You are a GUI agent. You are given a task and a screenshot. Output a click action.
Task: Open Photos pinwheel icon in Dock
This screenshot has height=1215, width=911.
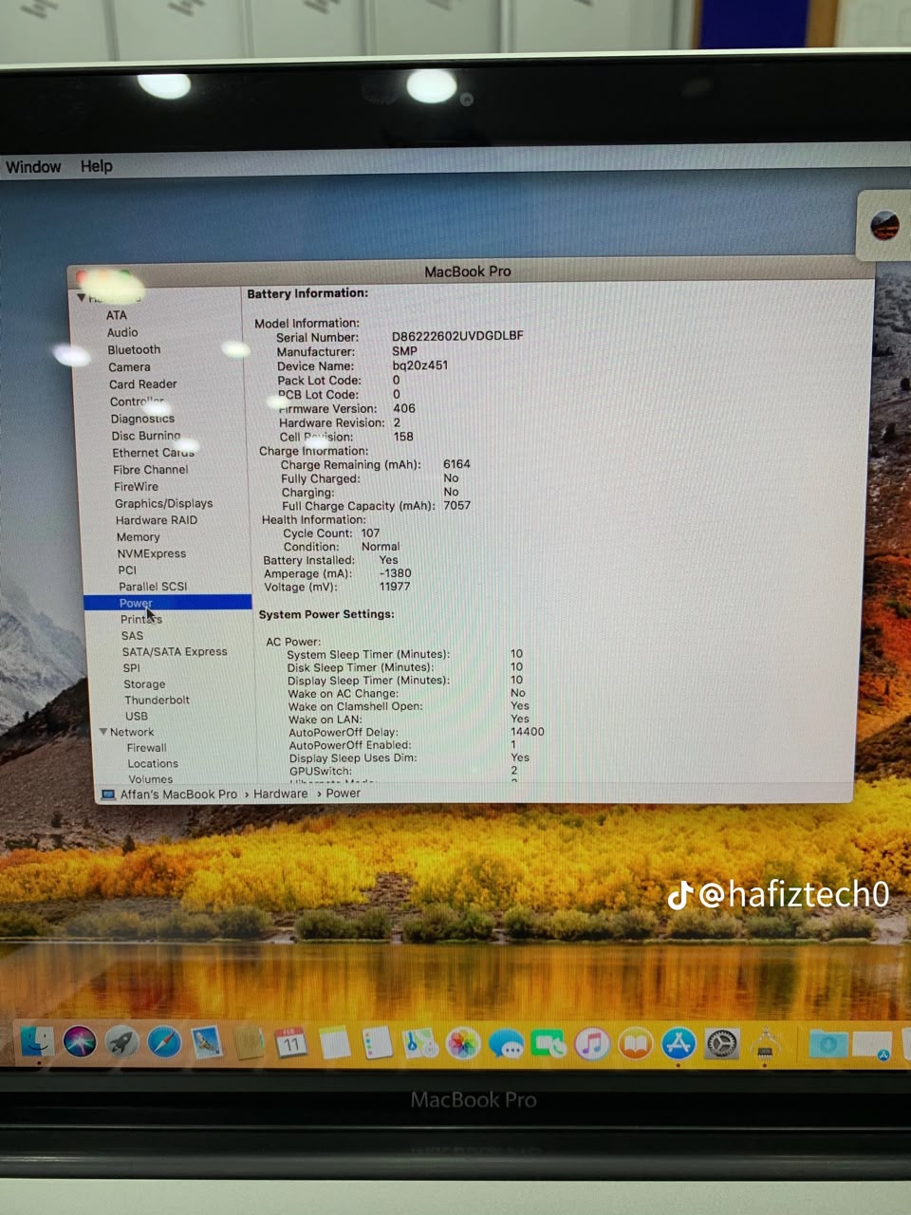point(463,1044)
